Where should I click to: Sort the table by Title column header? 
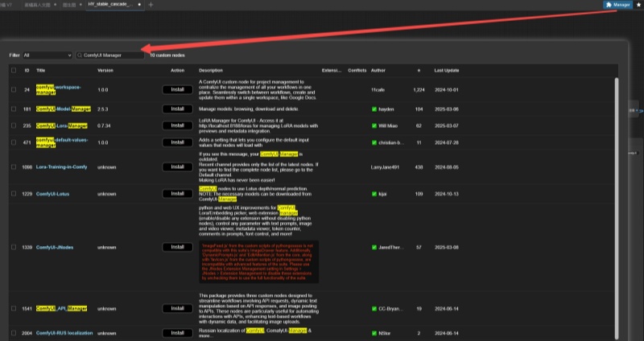pyautogui.click(x=41, y=71)
